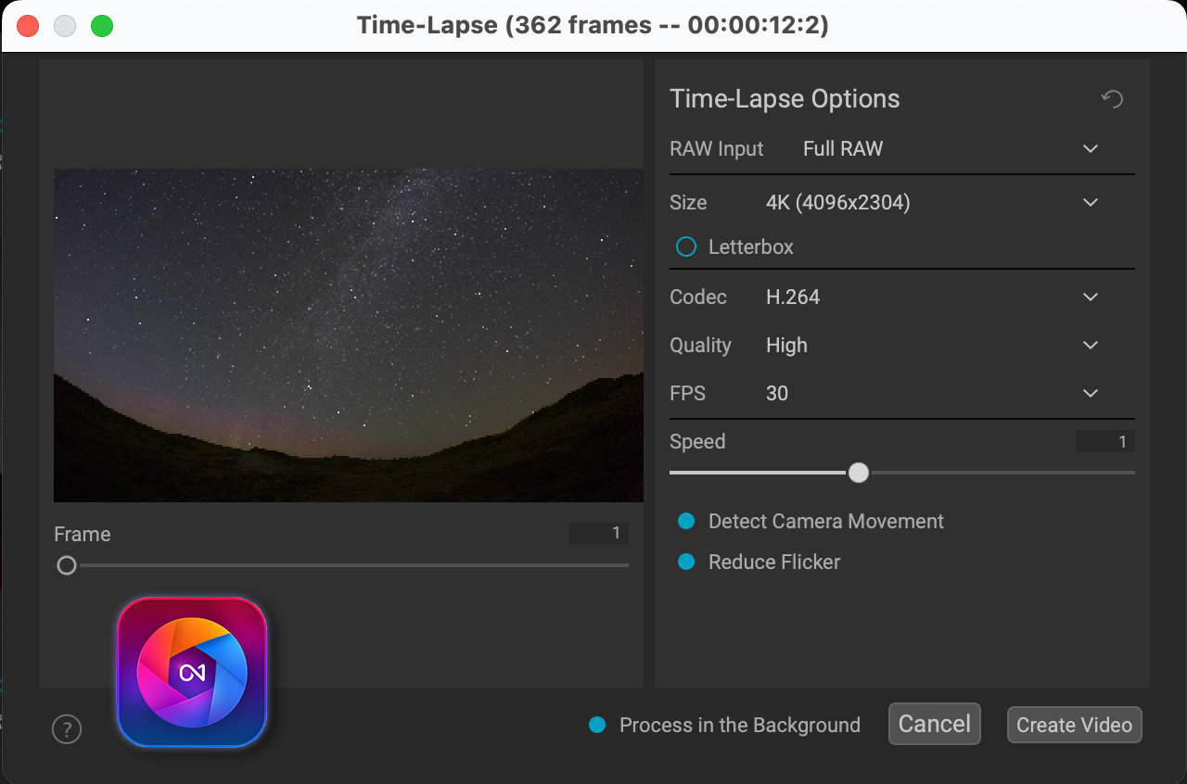
Task: Change the Quality dropdown from High
Action: coord(1090,346)
